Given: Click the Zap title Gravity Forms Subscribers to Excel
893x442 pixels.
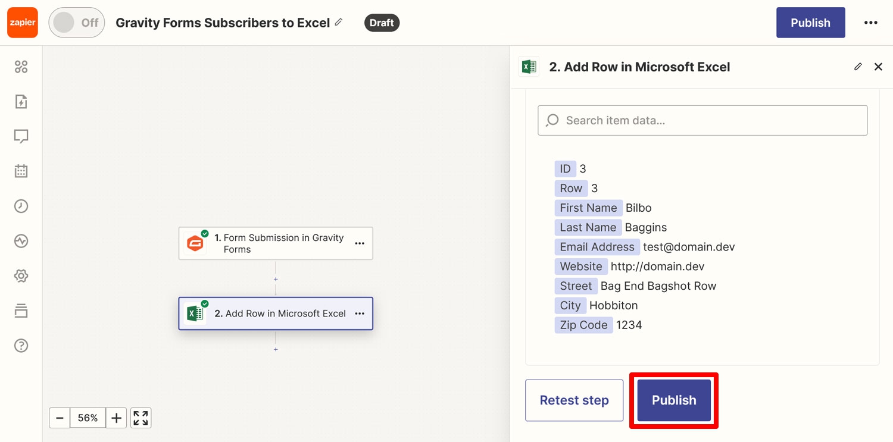Looking at the screenshot, I should [x=223, y=23].
